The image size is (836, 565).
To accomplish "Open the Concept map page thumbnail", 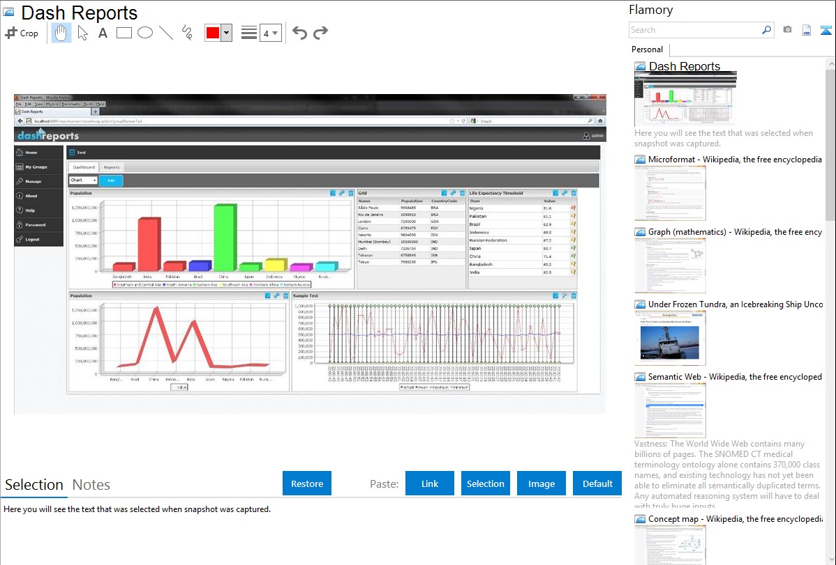I will coord(670,545).
